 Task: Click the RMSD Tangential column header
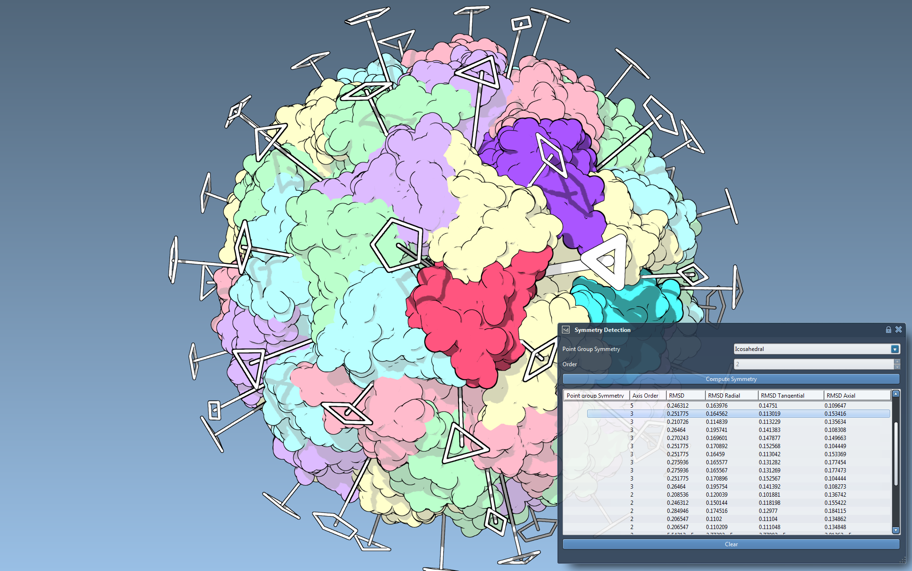click(x=782, y=395)
